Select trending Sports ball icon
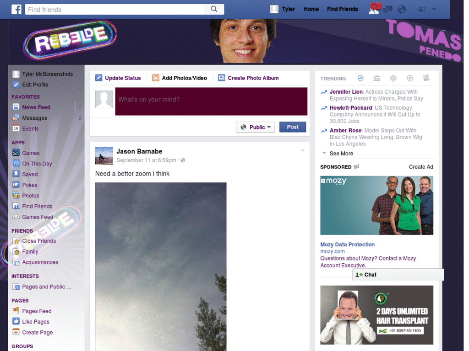This screenshot has height=351, width=469. pos(410,78)
